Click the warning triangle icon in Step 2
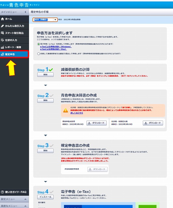Screen dimensions: 173x208 66,110
